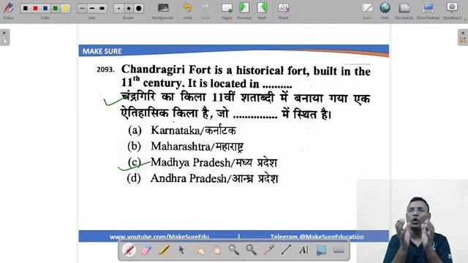Pick the red pen color
The height and width of the screenshot is (263, 468).
coord(36,8)
